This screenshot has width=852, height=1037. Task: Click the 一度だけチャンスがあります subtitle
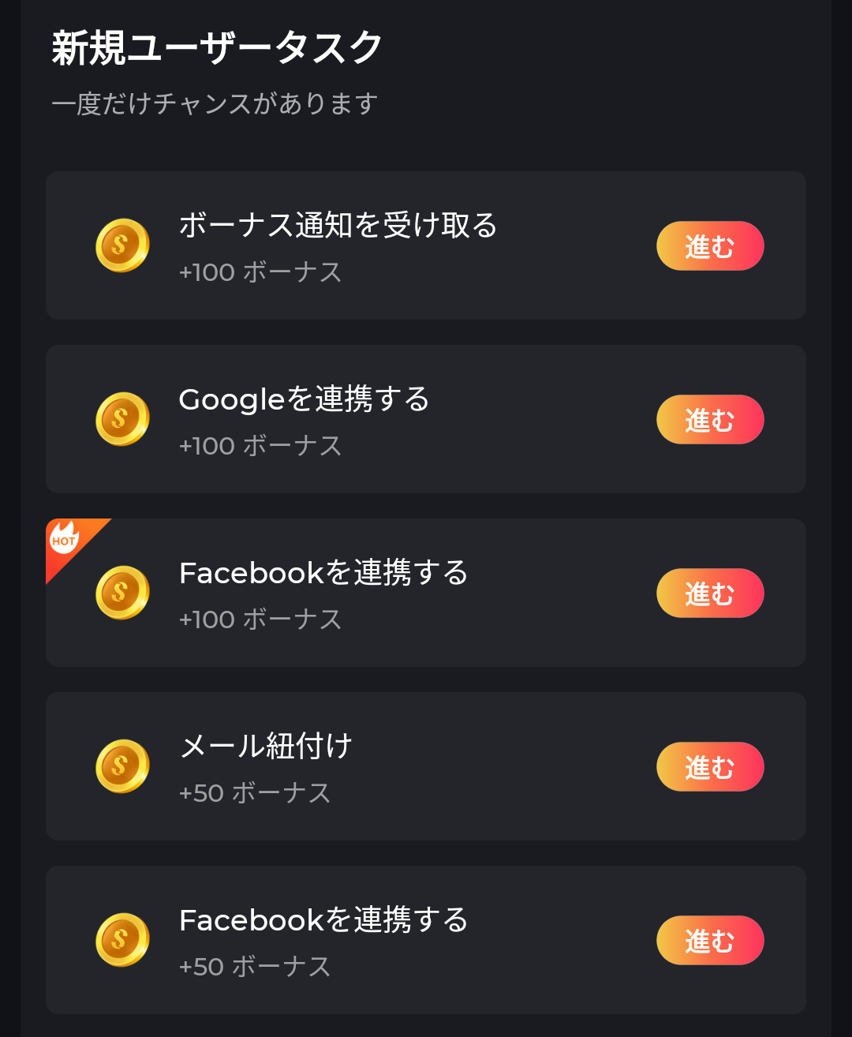[x=215, y=103]
